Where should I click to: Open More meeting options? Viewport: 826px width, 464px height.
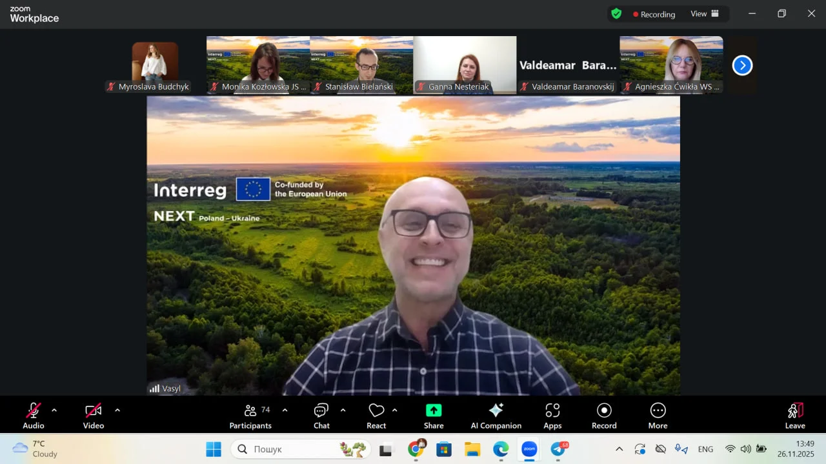(x=658, y=416)
